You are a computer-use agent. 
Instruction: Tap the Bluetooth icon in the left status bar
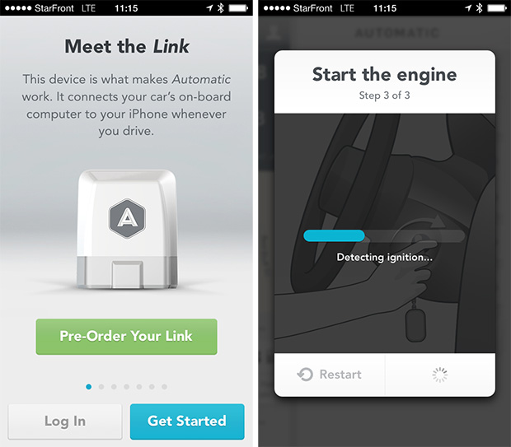click(x=221, y=7)
